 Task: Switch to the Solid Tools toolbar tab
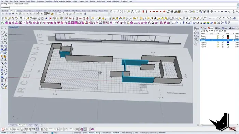pos(67,11)
